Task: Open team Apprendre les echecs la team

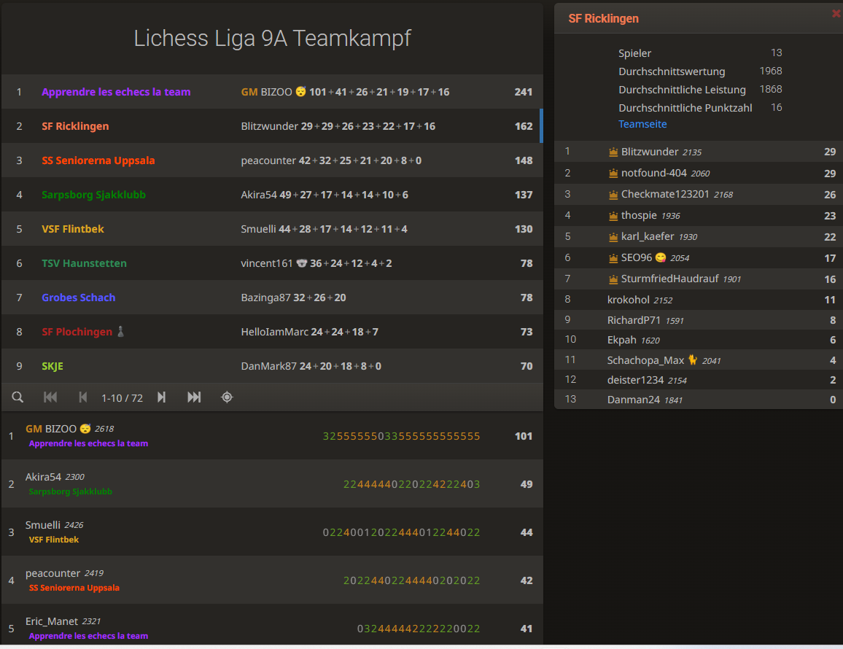Action: [272, 92]
